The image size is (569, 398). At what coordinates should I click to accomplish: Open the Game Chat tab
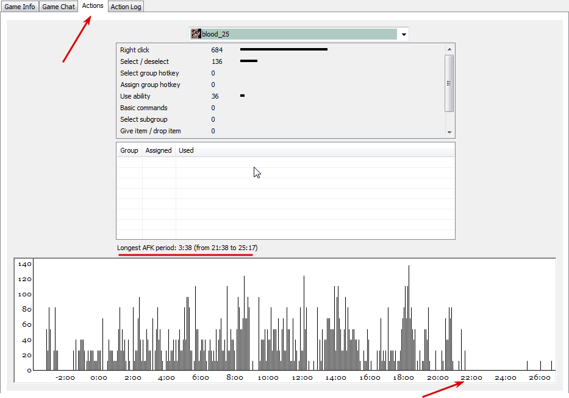[x=59, y=7]
